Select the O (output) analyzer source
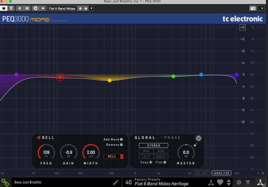Screen dimensions: 268x187 [x=263, y=173]
